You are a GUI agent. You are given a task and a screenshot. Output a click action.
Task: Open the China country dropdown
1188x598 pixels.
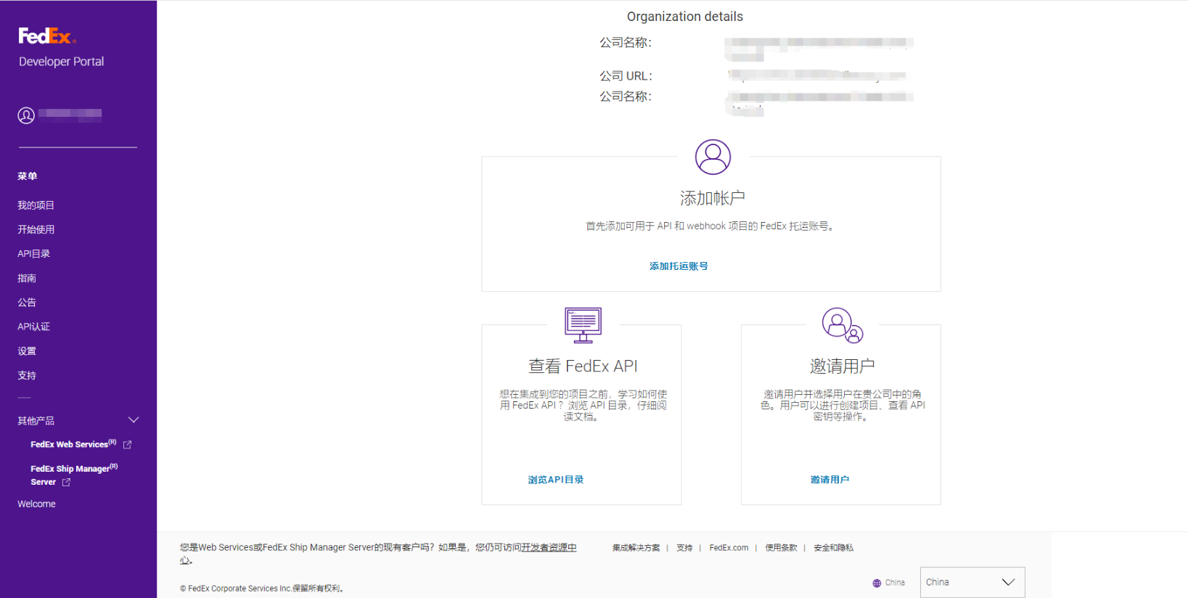[972, 582]
